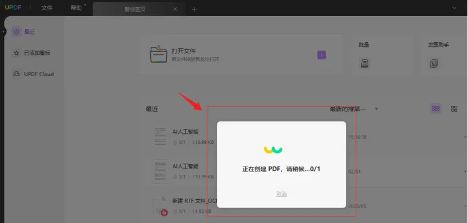Open the 发票助手 icon
The image size is (468, 223).
[x=434, y=64]
